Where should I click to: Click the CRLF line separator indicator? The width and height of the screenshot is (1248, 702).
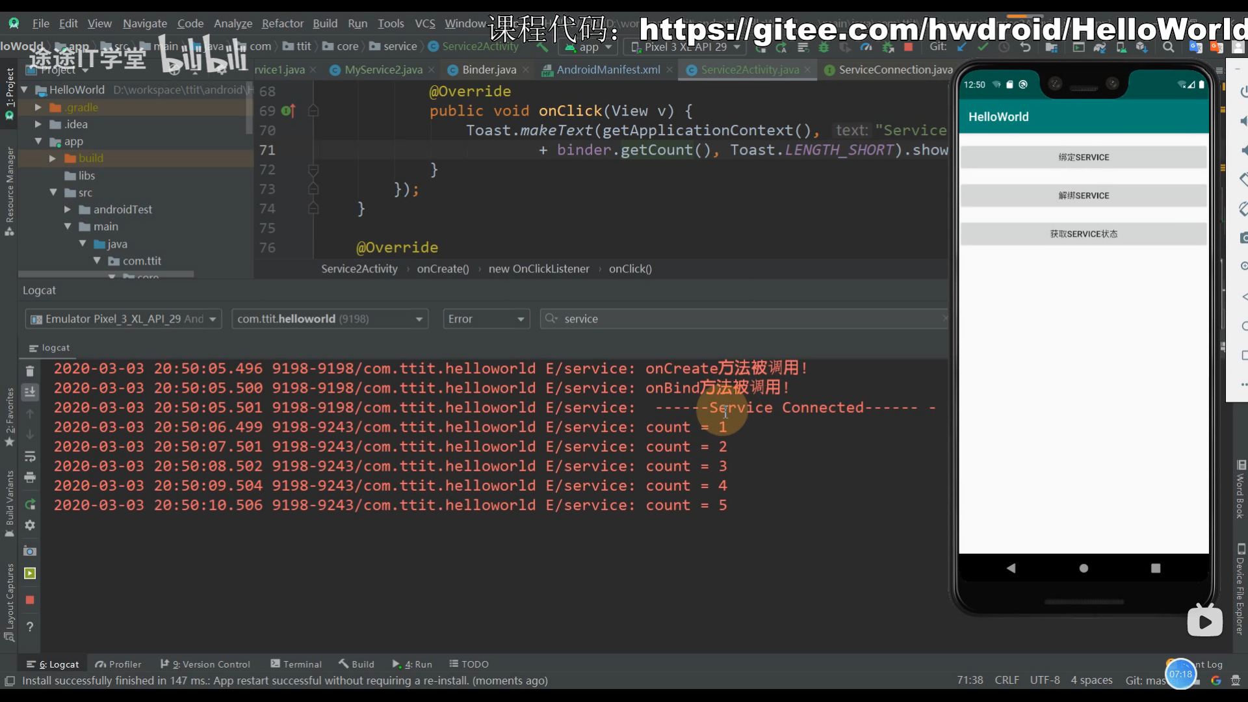pyautogui.click(x=1007, y=681)
